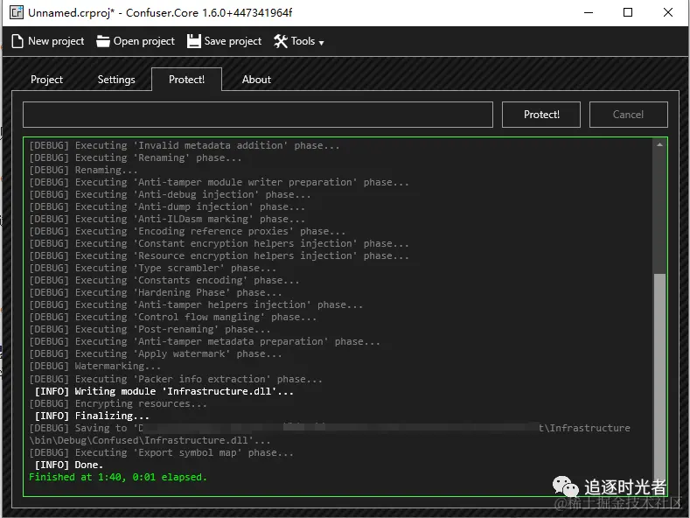Click the Cancel button
Image resolution: width=690 pixels, height=518 pixels.
(629, 115)
